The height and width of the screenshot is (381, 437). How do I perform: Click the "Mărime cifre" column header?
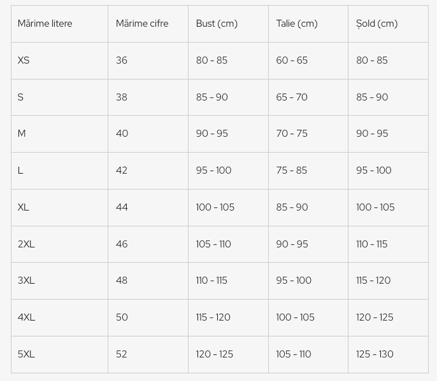point(142,24)
